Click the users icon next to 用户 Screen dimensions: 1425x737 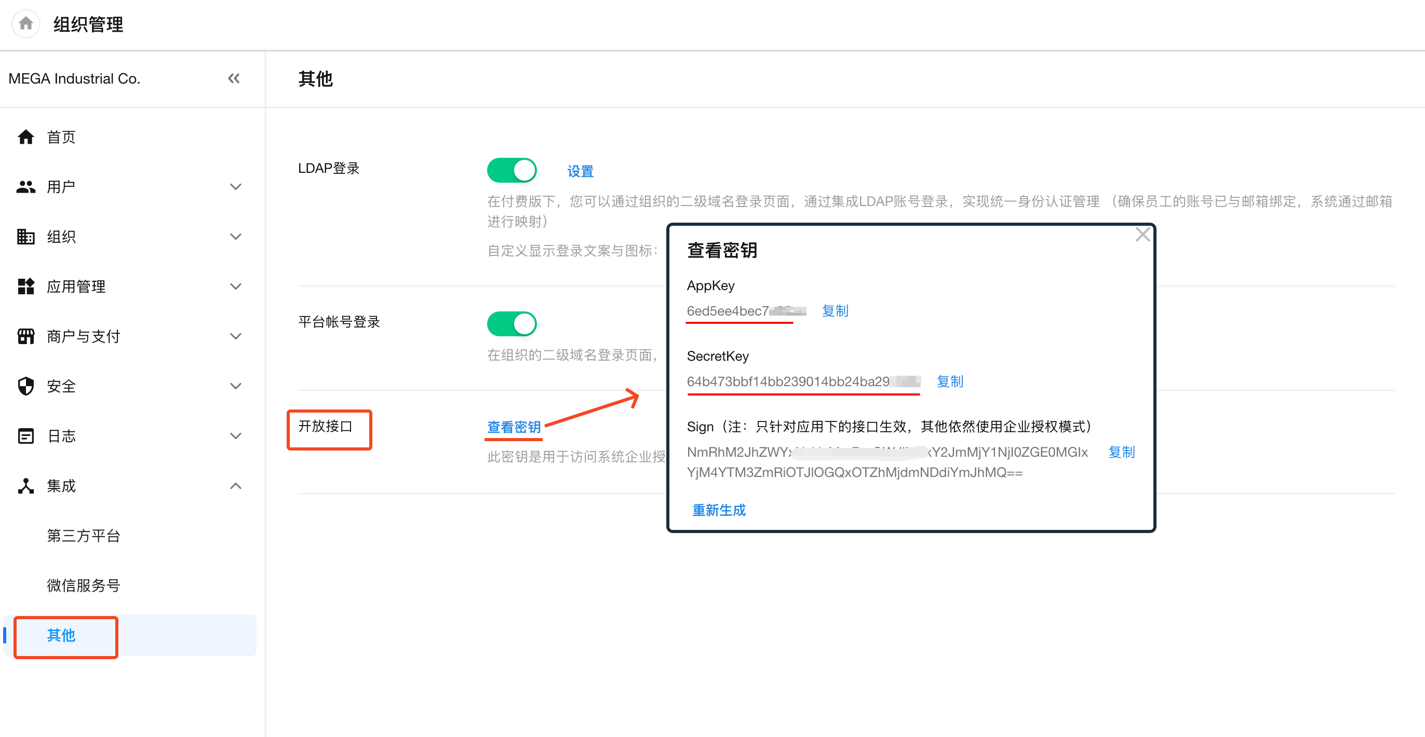click(x=25, y=187)
